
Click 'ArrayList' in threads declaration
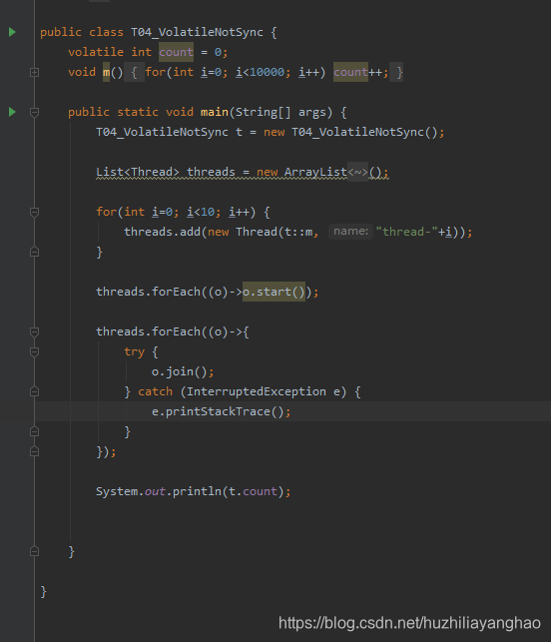315,172
